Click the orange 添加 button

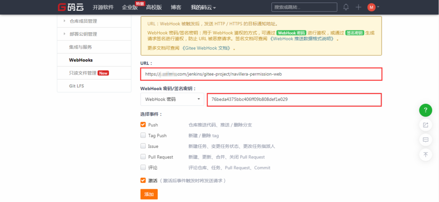[x=149, y=194]
